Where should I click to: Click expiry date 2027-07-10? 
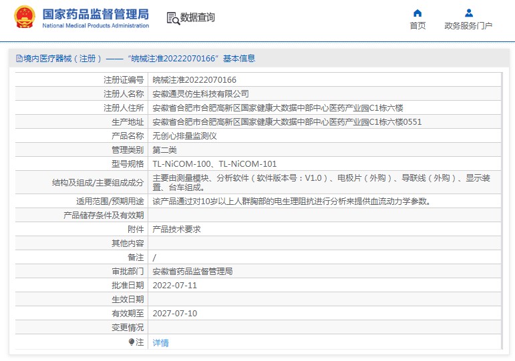coord(175,314)
